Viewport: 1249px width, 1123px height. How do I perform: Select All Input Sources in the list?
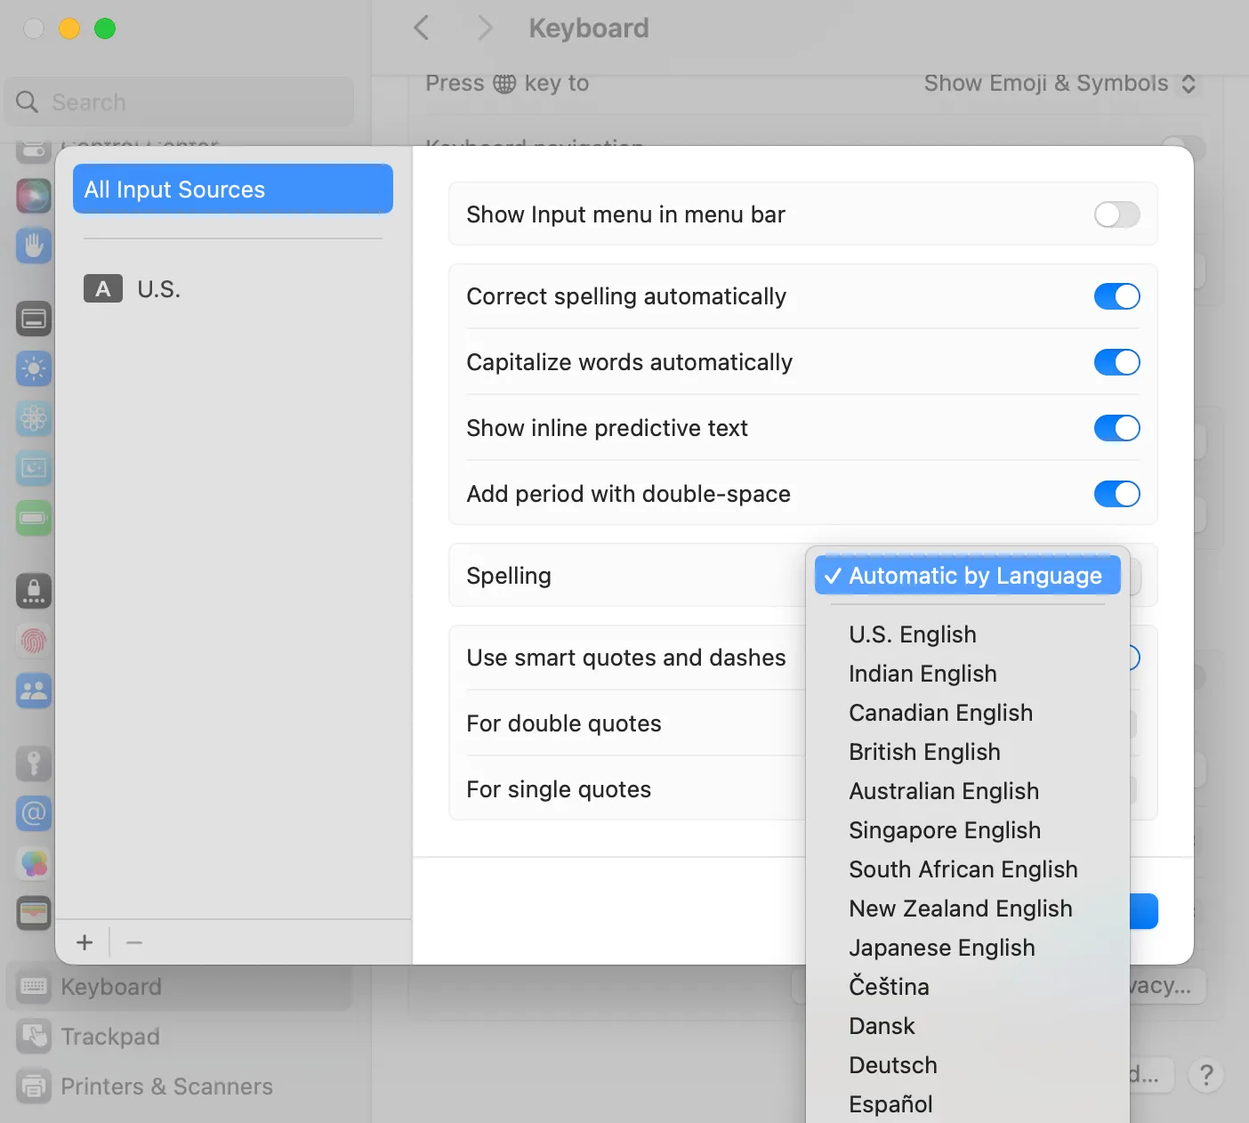click(233, 189)
